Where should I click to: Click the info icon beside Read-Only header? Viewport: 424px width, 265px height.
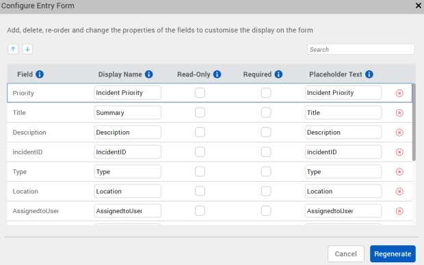tap(217, 74)
